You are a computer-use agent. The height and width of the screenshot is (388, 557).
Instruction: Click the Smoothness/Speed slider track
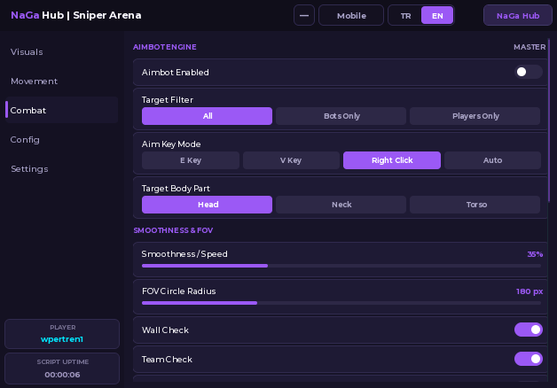(x=341, y=266)
